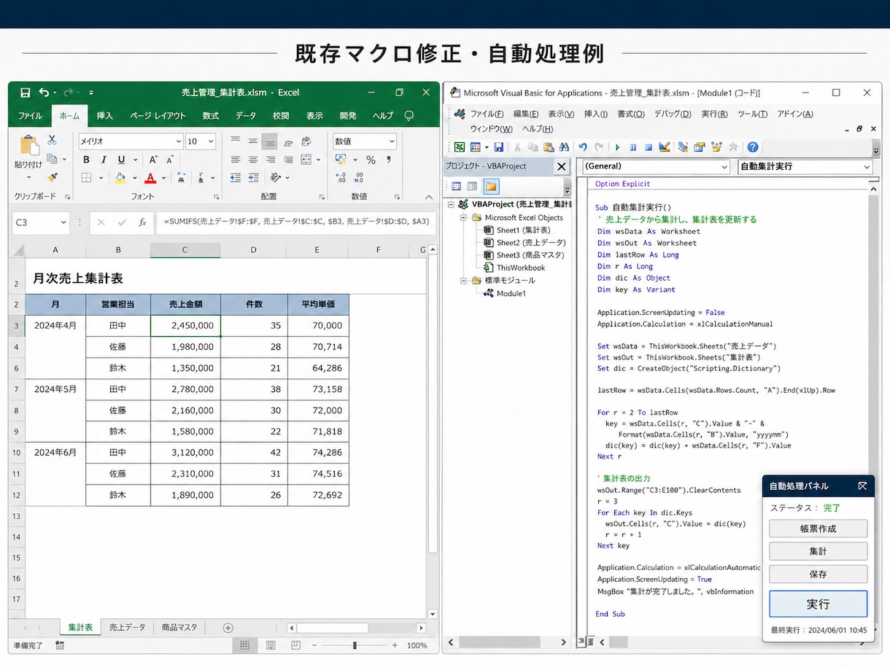The image size is (890, 667).
Task: Open Object Browser icon in VBA toolbar
Action: (716, 147)
